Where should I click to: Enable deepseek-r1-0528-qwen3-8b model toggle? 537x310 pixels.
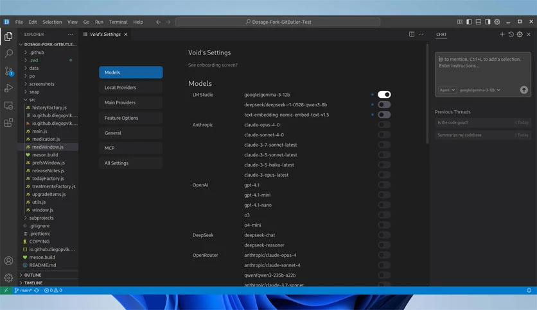(384, 104)
